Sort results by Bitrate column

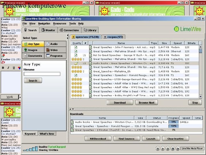tap(191, 43)
